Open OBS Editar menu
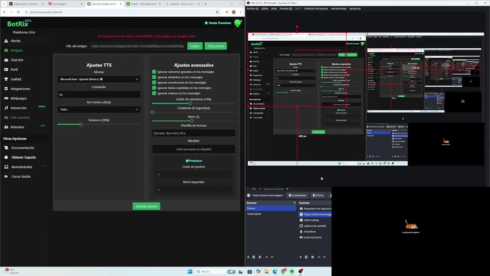 [265, 8]
